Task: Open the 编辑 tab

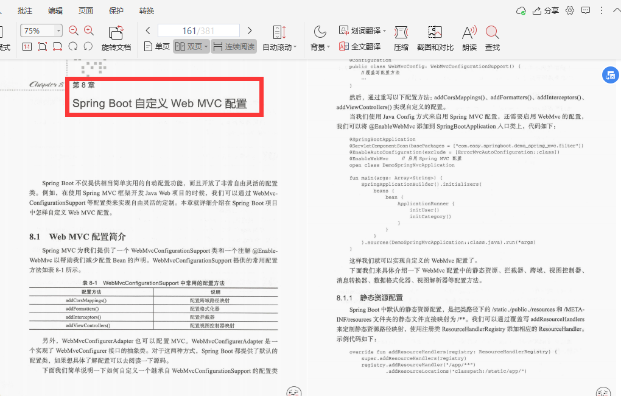Action: click(x=55, y=11)
